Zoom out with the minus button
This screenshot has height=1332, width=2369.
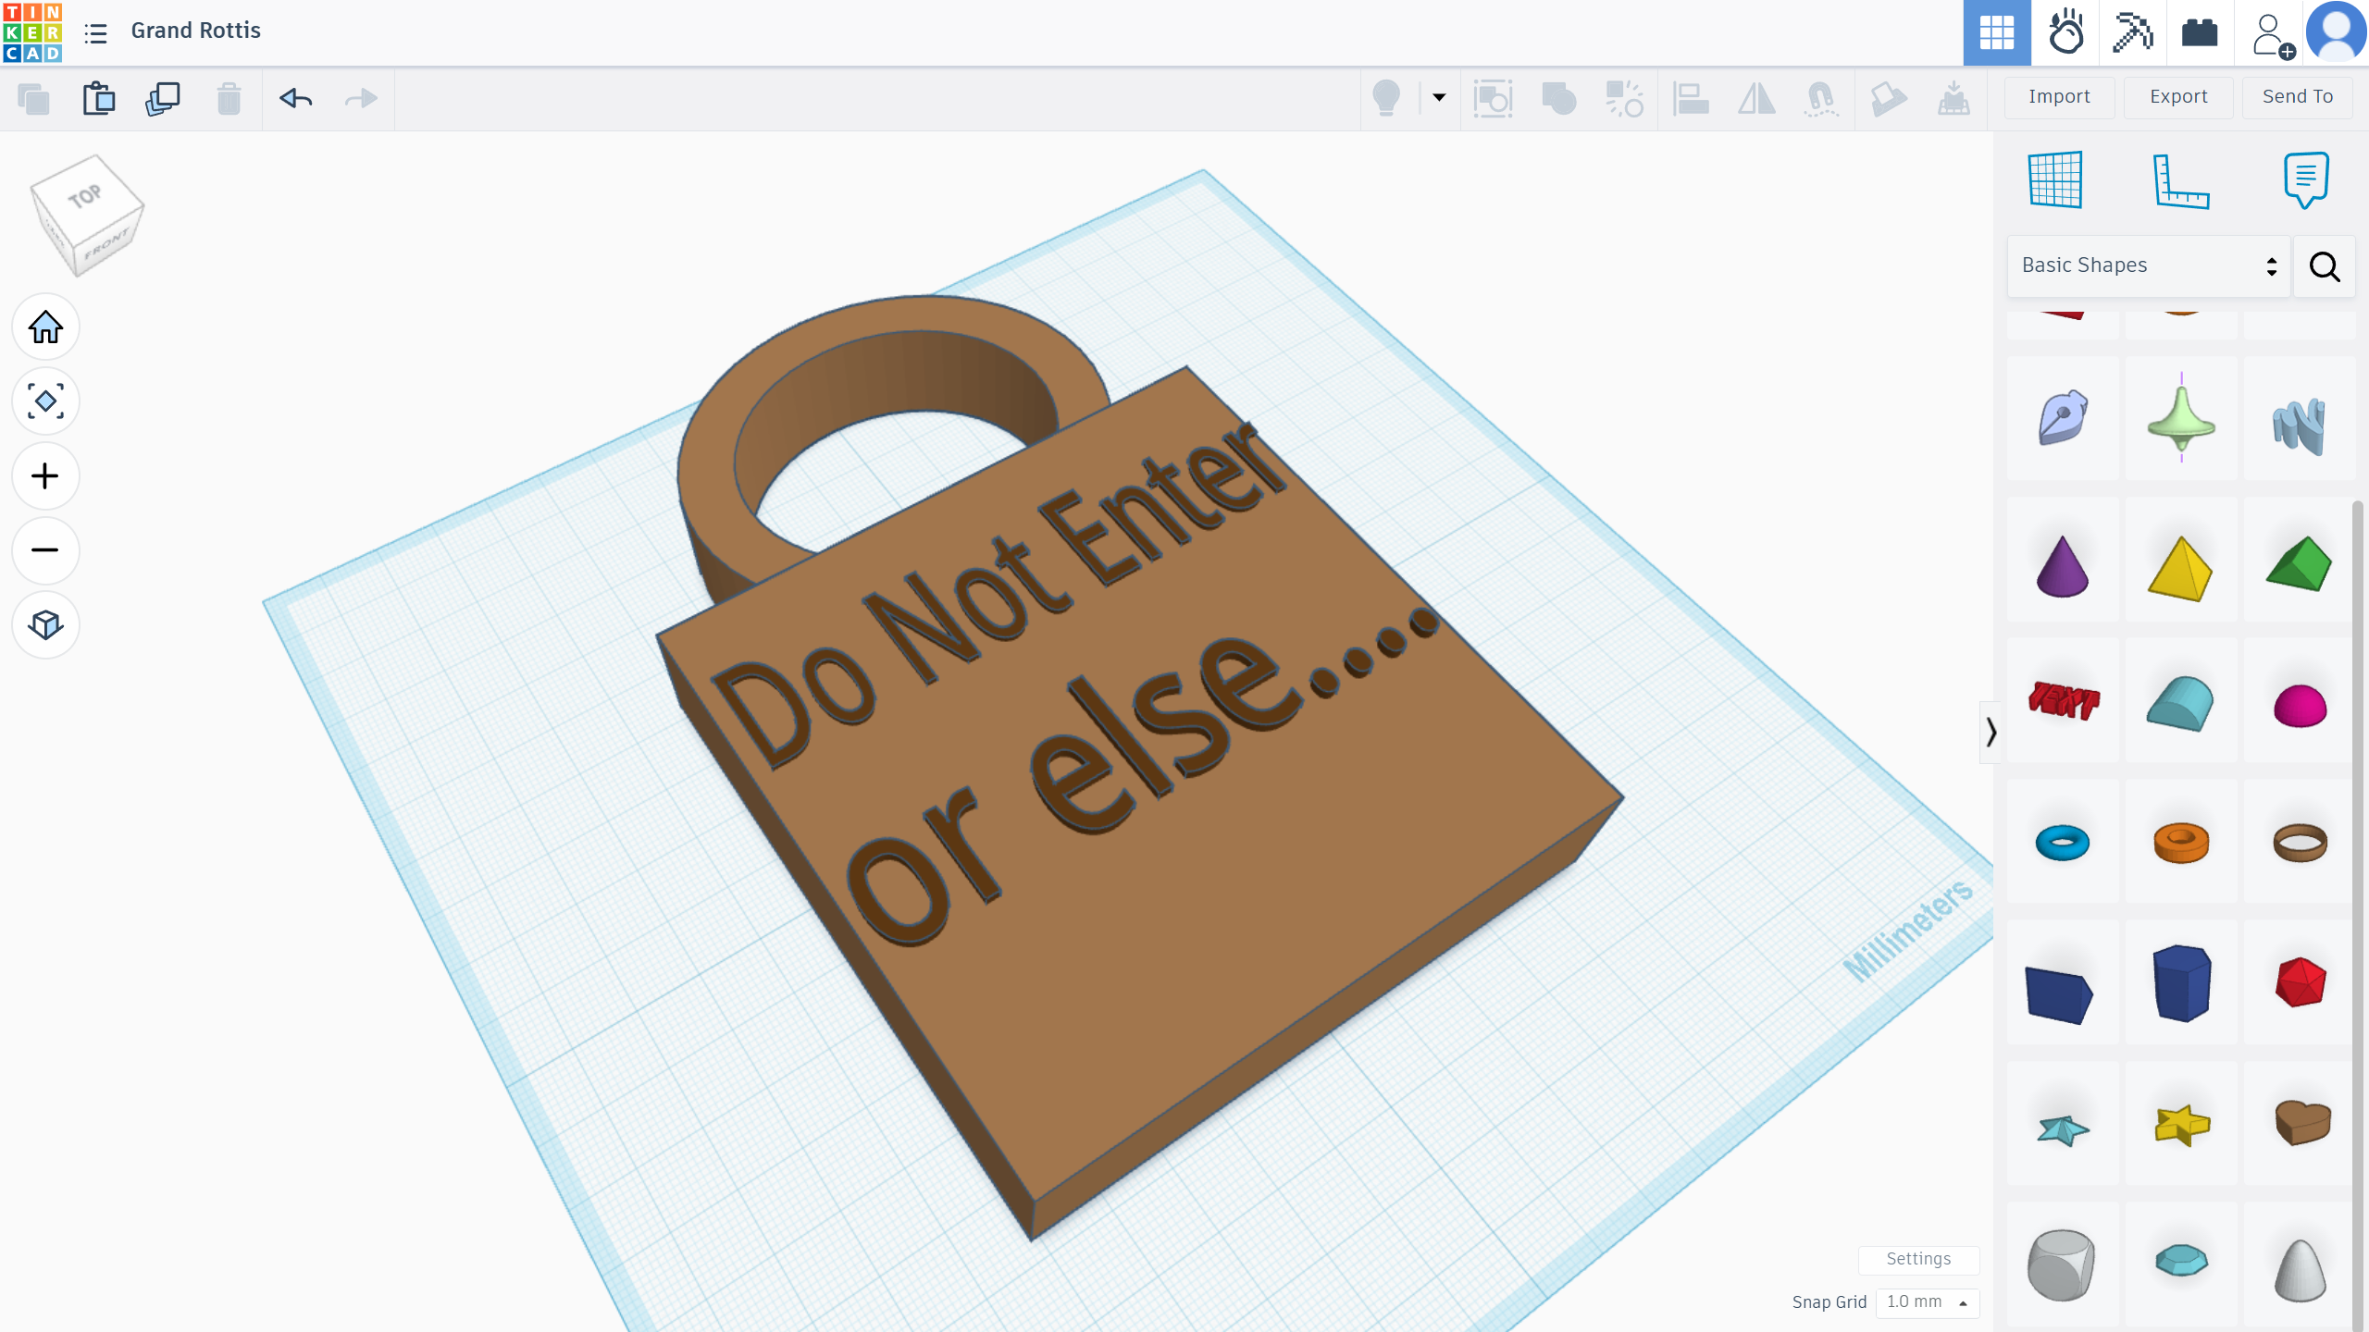click(x=45, y=550)
